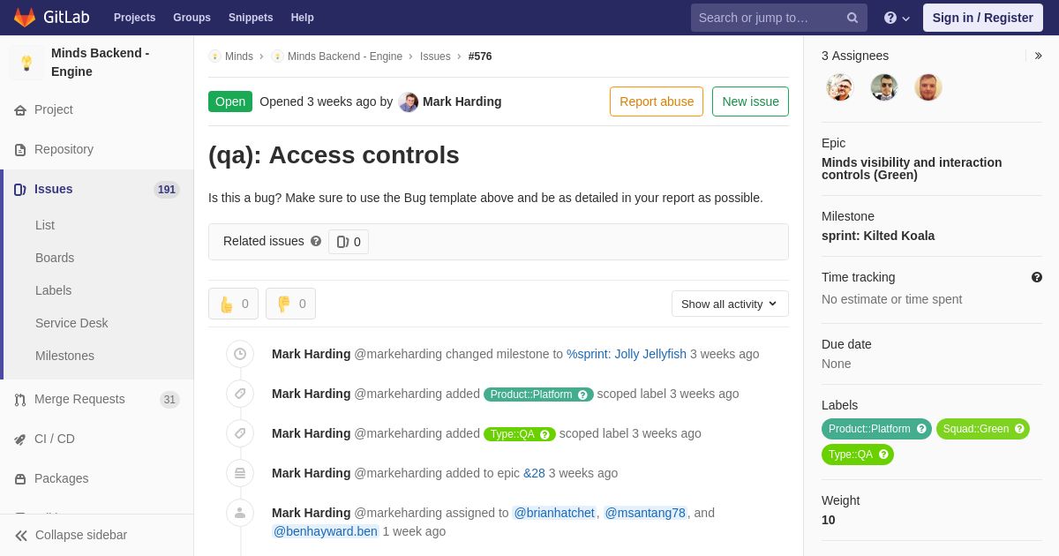Click the Squad::Green label swatch
This screenshot has height=556, width=1059.
[975, 429]
